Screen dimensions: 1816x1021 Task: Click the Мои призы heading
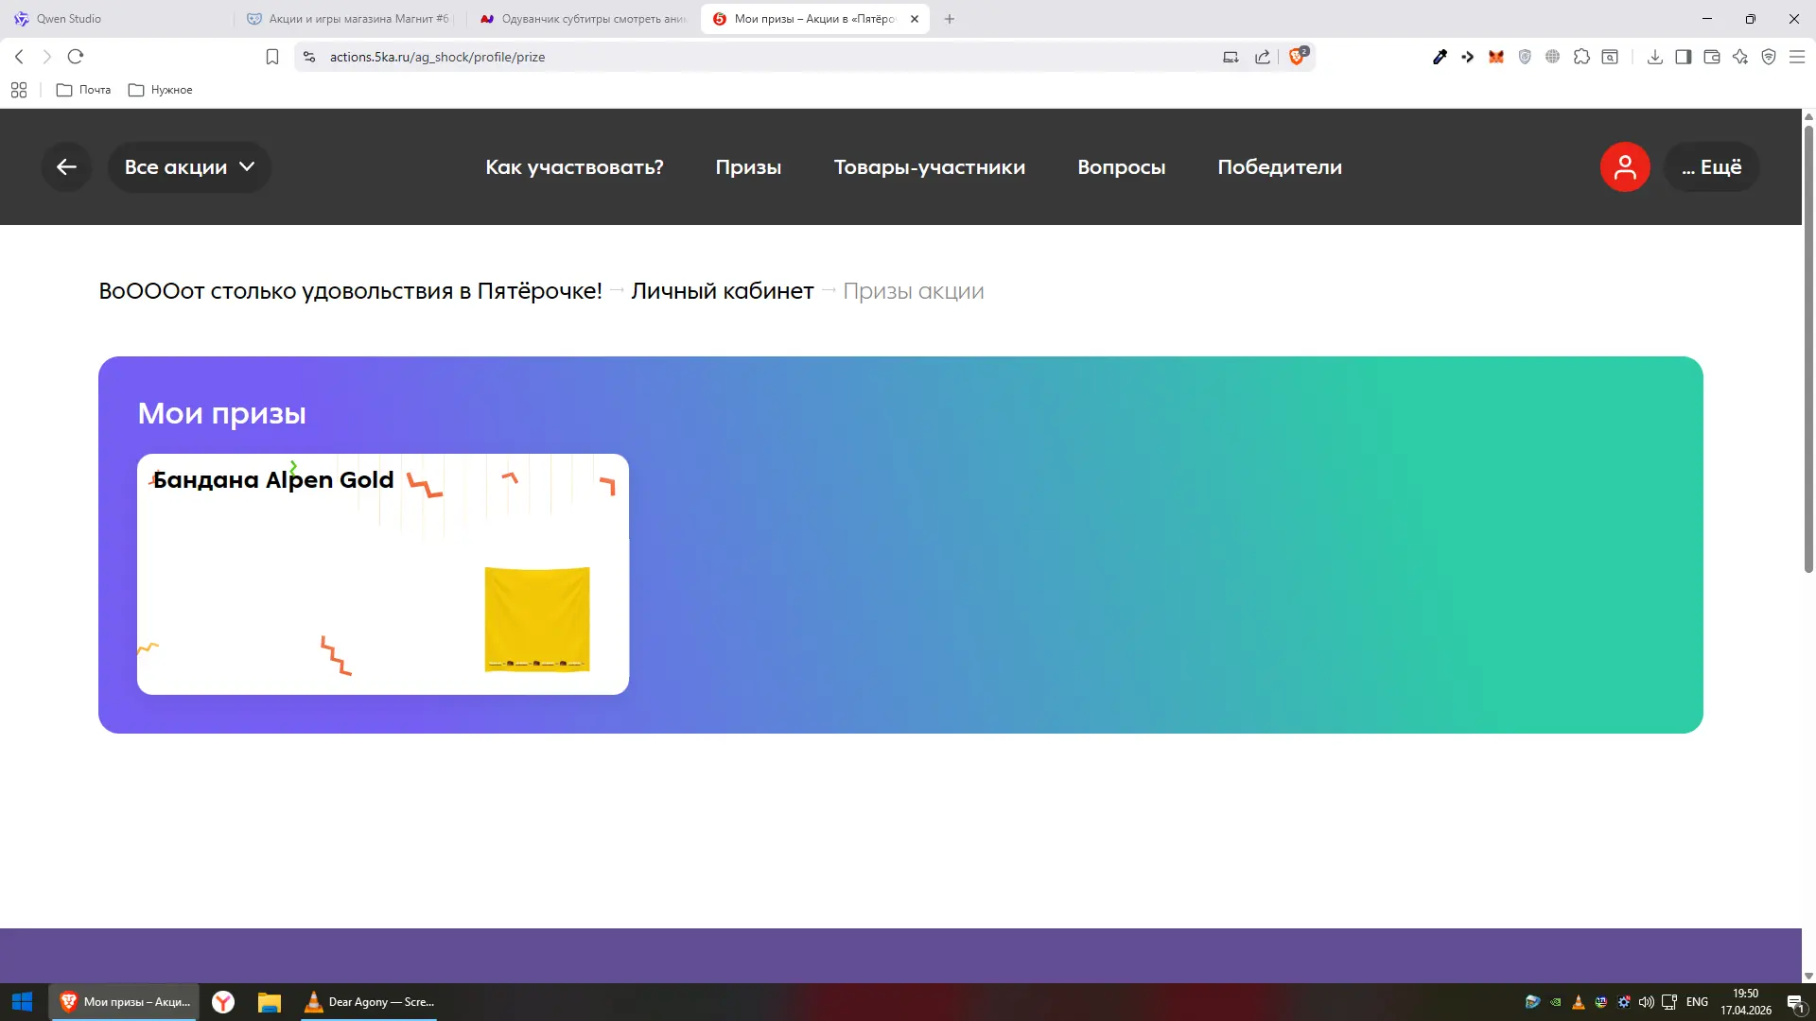tap(221, 413)
